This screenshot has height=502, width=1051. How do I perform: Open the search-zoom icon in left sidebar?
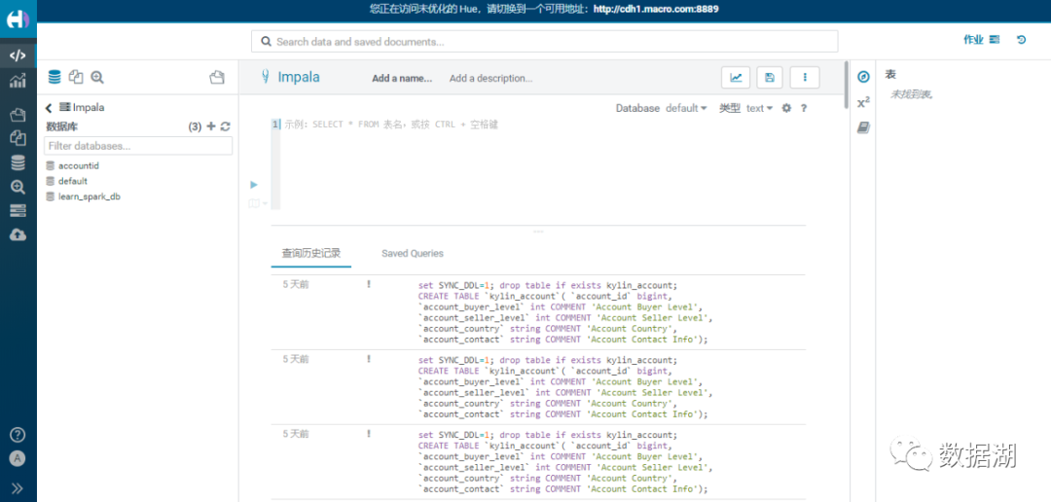coord(18,187)
